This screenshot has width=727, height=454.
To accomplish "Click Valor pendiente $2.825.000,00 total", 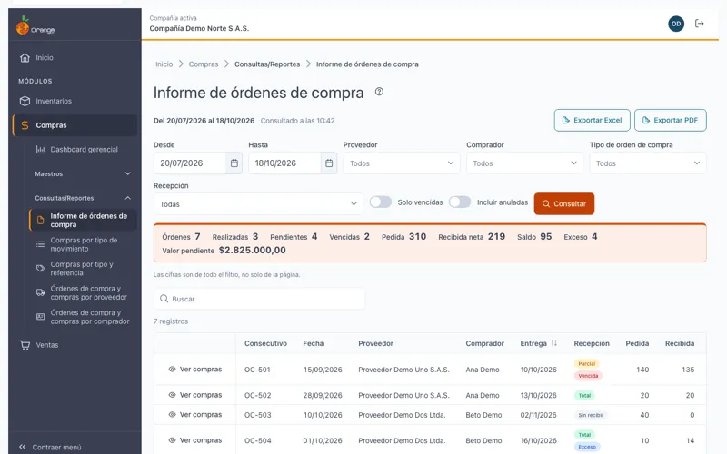I will [224, 251].
